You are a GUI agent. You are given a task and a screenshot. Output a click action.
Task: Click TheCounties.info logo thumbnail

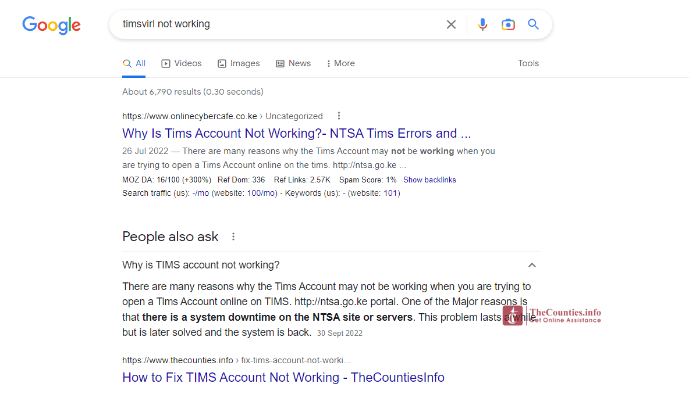pos(551,316)
